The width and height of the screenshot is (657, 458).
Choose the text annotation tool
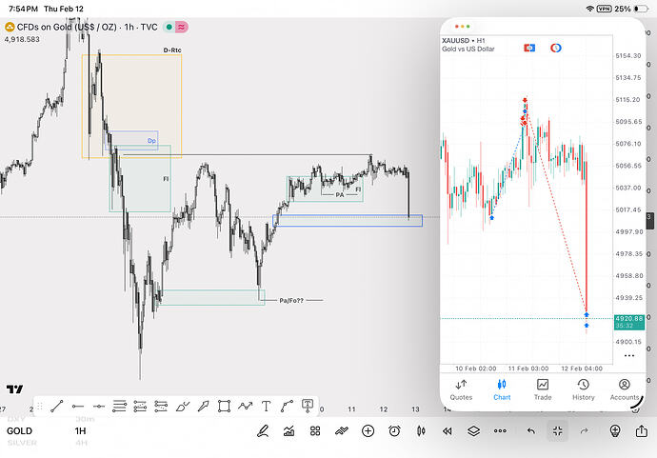(266, 406)
